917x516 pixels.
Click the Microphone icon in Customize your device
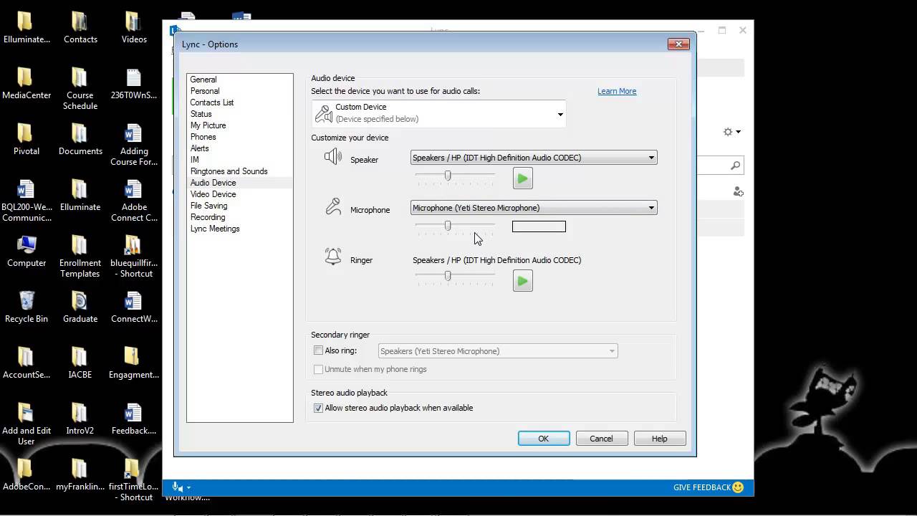tap(333, 207)
